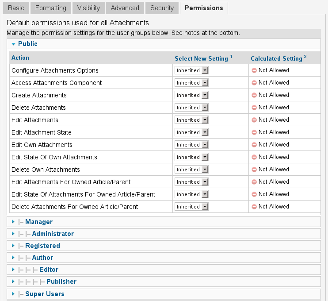Image resolution: width=328 pixels, height=301 pixels.
Task: Click Not Allowed icon for Edit Own Attachments
Action: point(254,145)
